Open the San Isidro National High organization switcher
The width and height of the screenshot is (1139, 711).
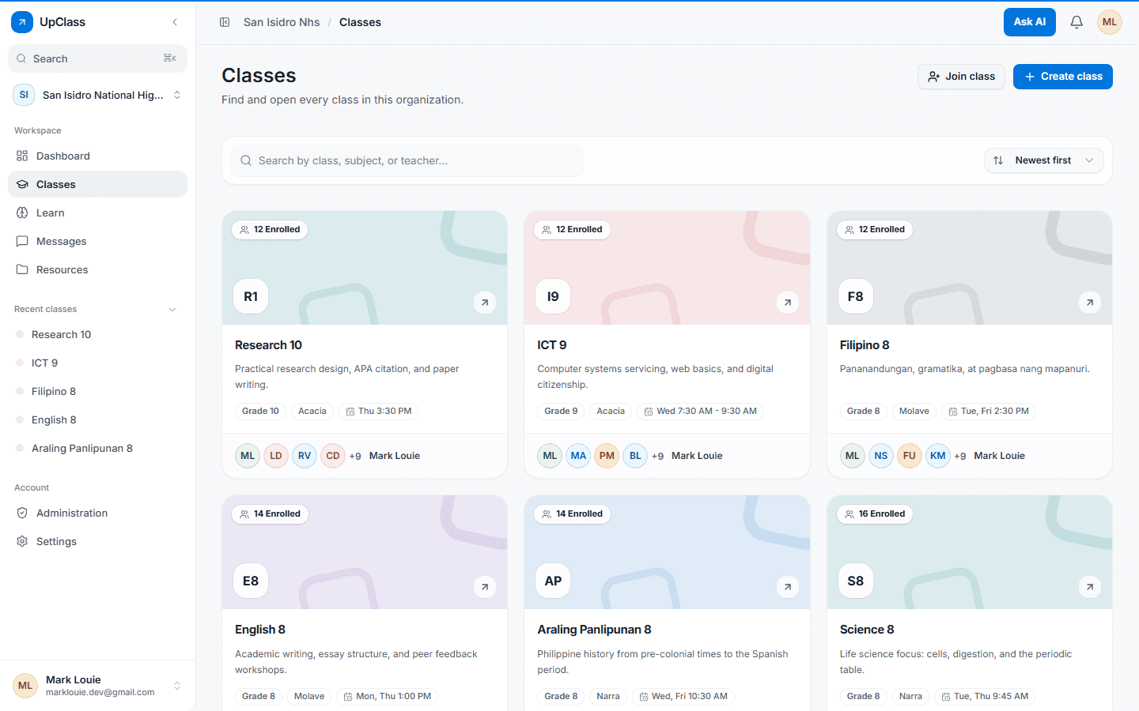pos(98,95)
